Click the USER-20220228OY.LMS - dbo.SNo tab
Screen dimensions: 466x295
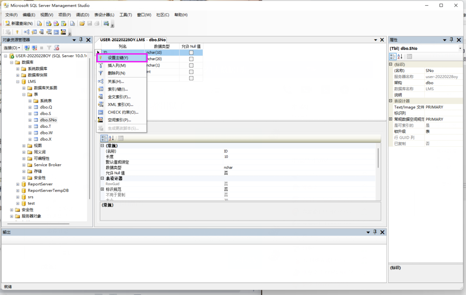coord(132,40)
